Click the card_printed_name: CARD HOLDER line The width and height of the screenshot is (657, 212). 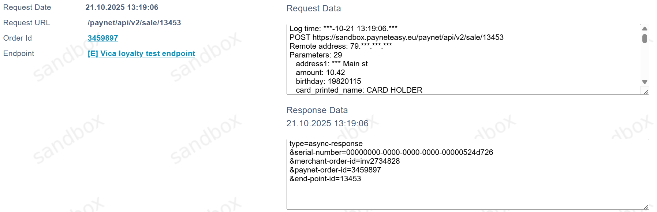pyautogui.click(x=359, y=90)
